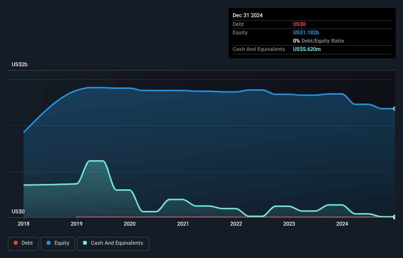
Task: Select the 2023 x-axis label
Action: [289, 224]
